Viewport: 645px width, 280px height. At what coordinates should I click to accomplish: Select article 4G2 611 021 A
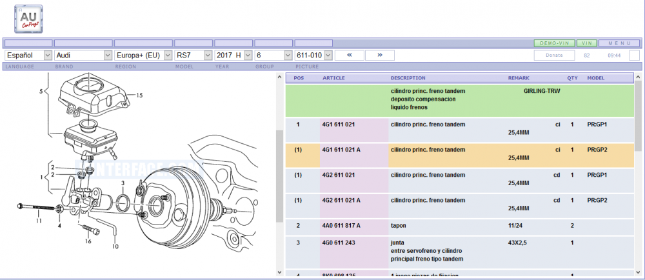[341, 201]
